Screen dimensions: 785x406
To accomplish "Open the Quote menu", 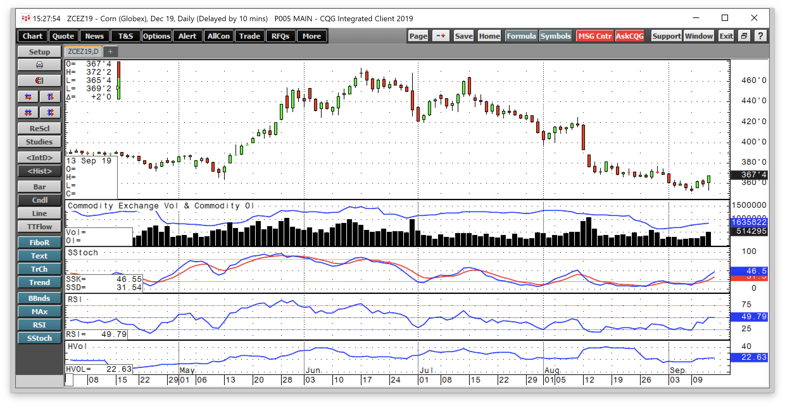I will [x=63, y=36].
